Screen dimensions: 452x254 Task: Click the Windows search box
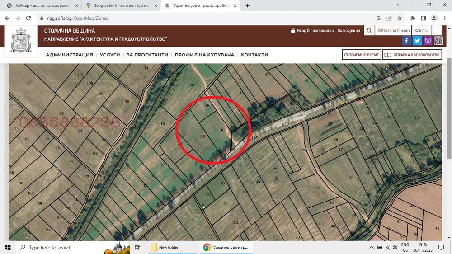tap(74, 247)
